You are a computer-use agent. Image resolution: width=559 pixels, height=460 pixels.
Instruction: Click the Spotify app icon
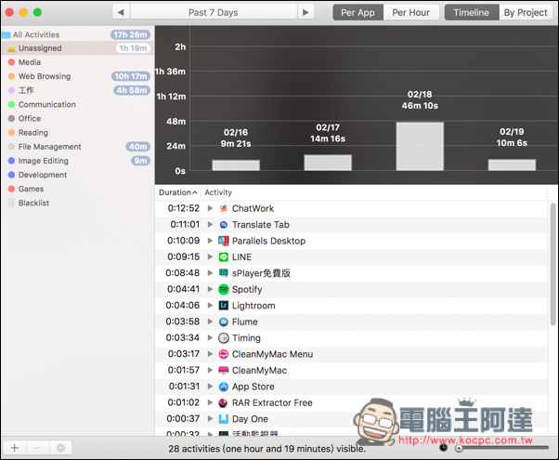[x=224, y=289]
